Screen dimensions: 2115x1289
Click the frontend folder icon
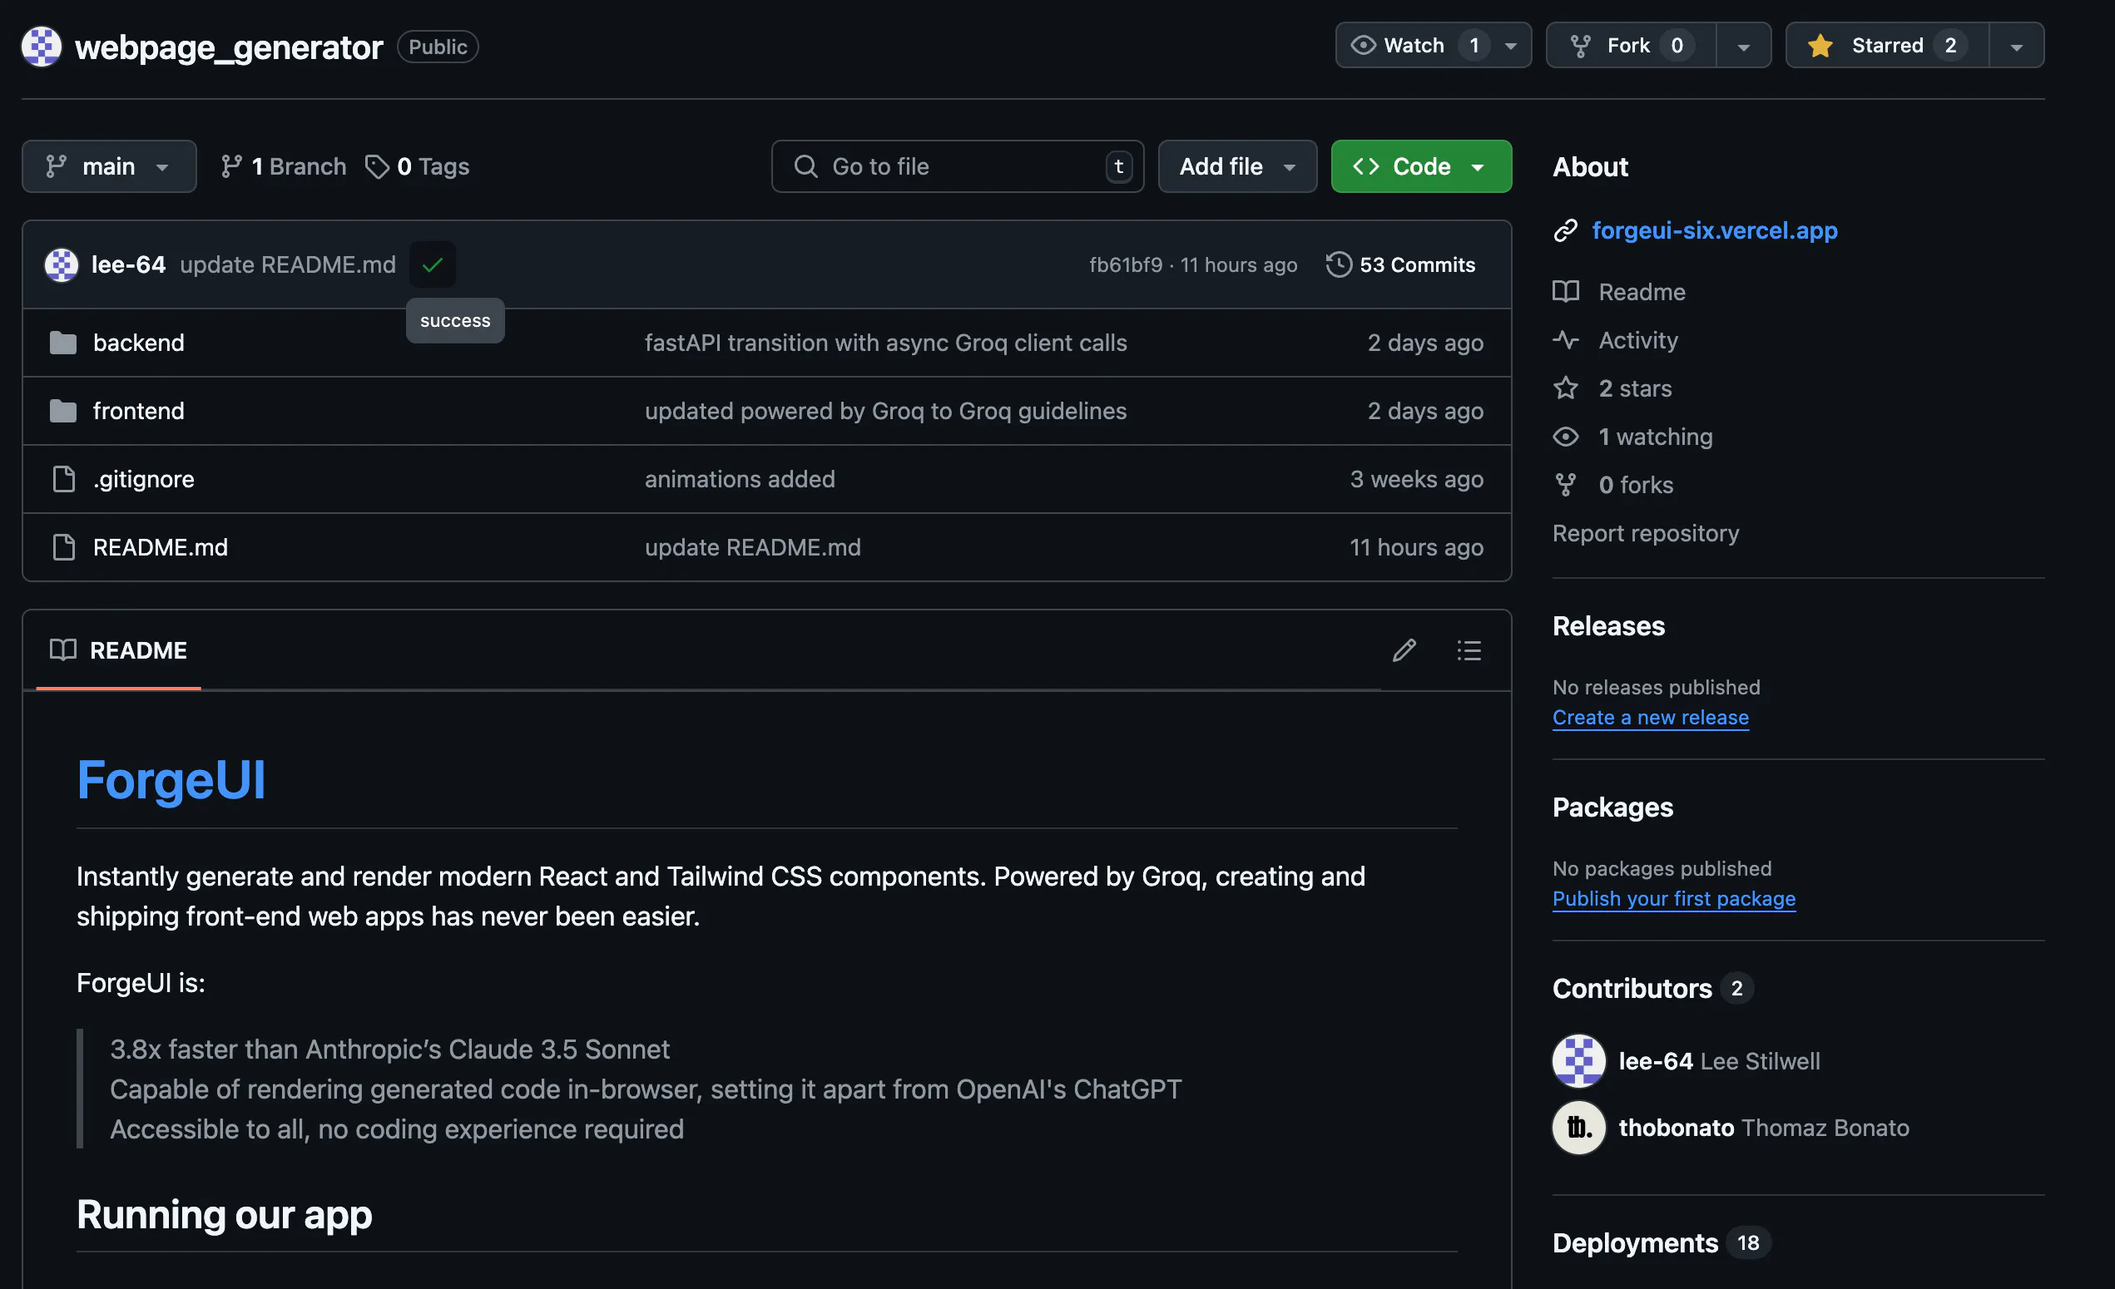(x=62, y=410)
